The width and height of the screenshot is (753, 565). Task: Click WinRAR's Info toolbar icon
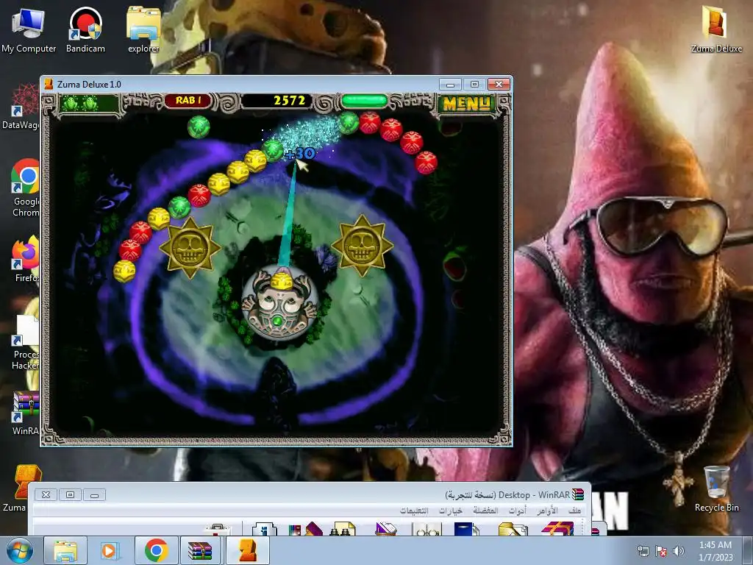pos(265,528)
